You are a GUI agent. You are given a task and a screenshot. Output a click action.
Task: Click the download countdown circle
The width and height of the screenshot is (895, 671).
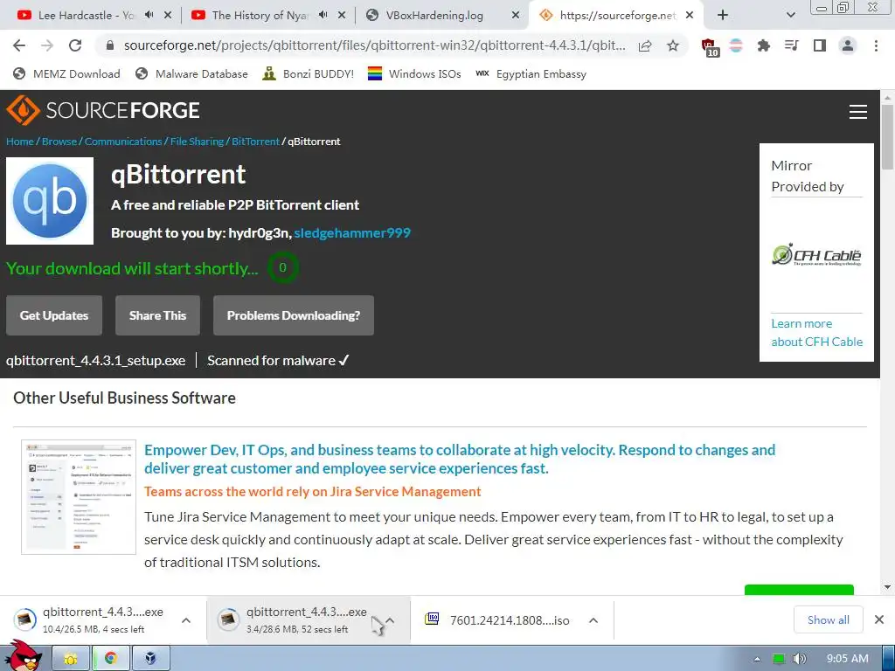pos(282,267)
